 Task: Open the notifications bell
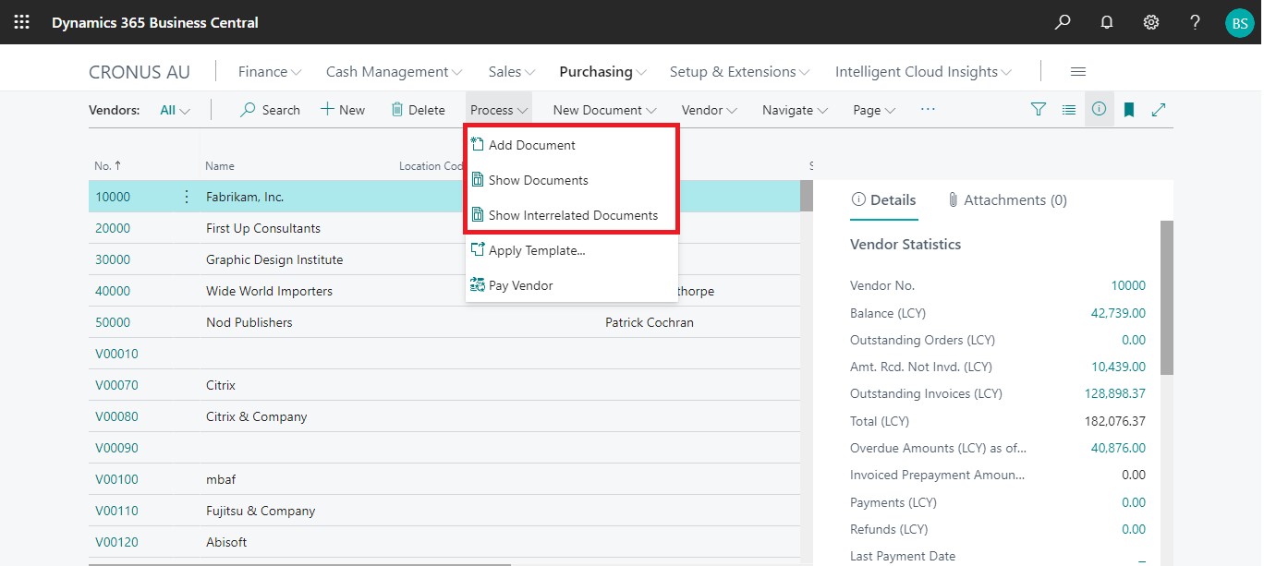1107,22
